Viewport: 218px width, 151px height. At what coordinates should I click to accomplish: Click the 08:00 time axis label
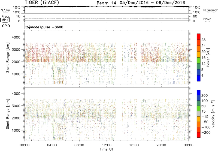click(x=79, y=145)
